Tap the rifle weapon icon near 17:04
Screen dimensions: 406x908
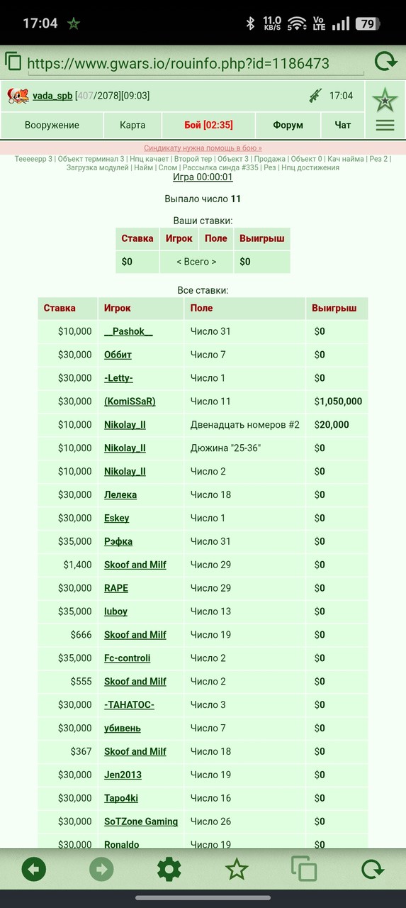point(315,96)
